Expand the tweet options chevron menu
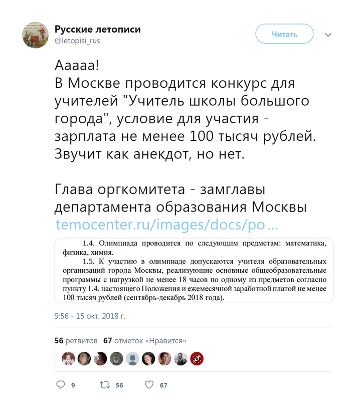351x417 pixels. coord(328,35)
